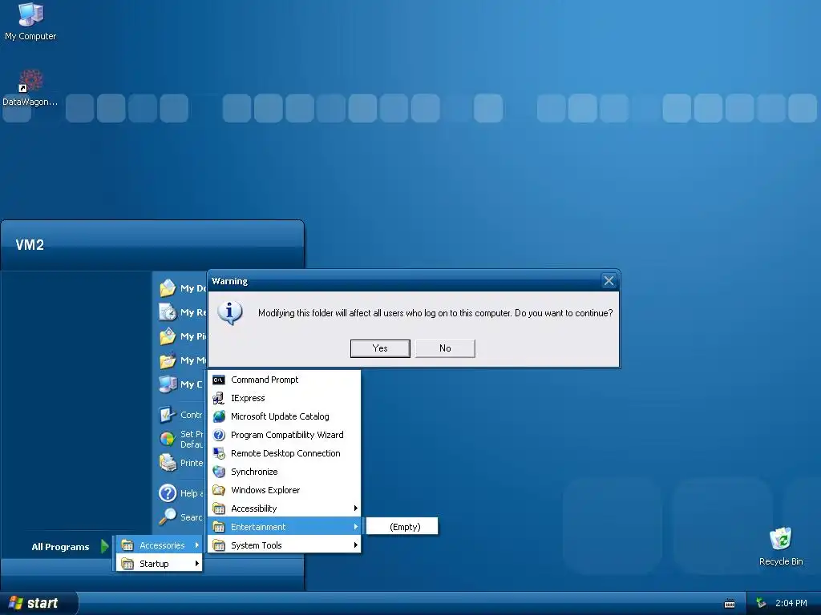Image resolution: width=821 pixels, height=615 pixels.
Task: Click the Set Program Defaults icon
Action: [168, 439]
